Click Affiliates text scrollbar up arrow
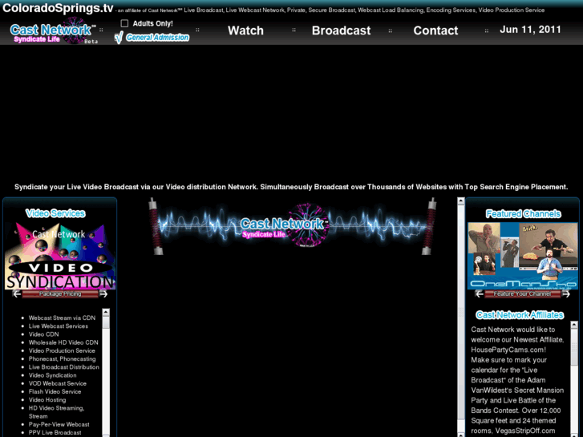Image resolution: width=583 pixels, height=437 pixels. [x=574, y=325]
